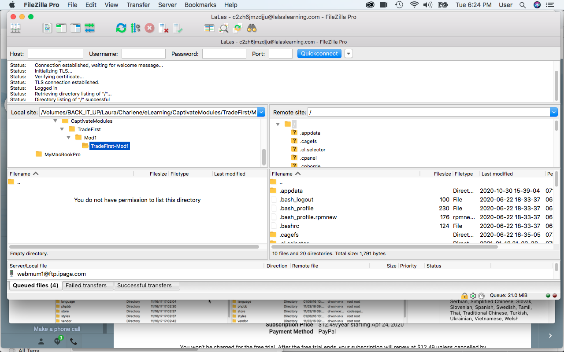Viewport: 564px width, 352px height.
Task: Toggle processing of the transfer queue
Action: click(135, 28)
